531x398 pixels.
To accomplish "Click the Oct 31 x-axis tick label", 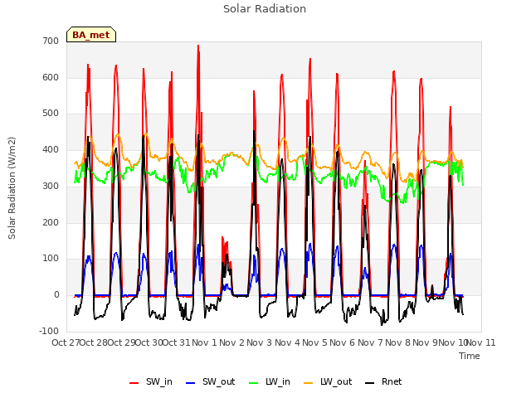I will pyautogui.click(x=177, y=342).
